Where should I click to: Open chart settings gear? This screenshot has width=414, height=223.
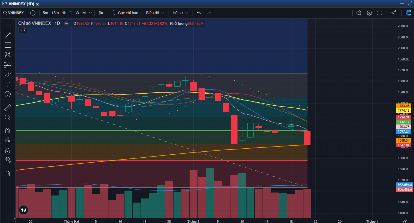tap(369, 13)
